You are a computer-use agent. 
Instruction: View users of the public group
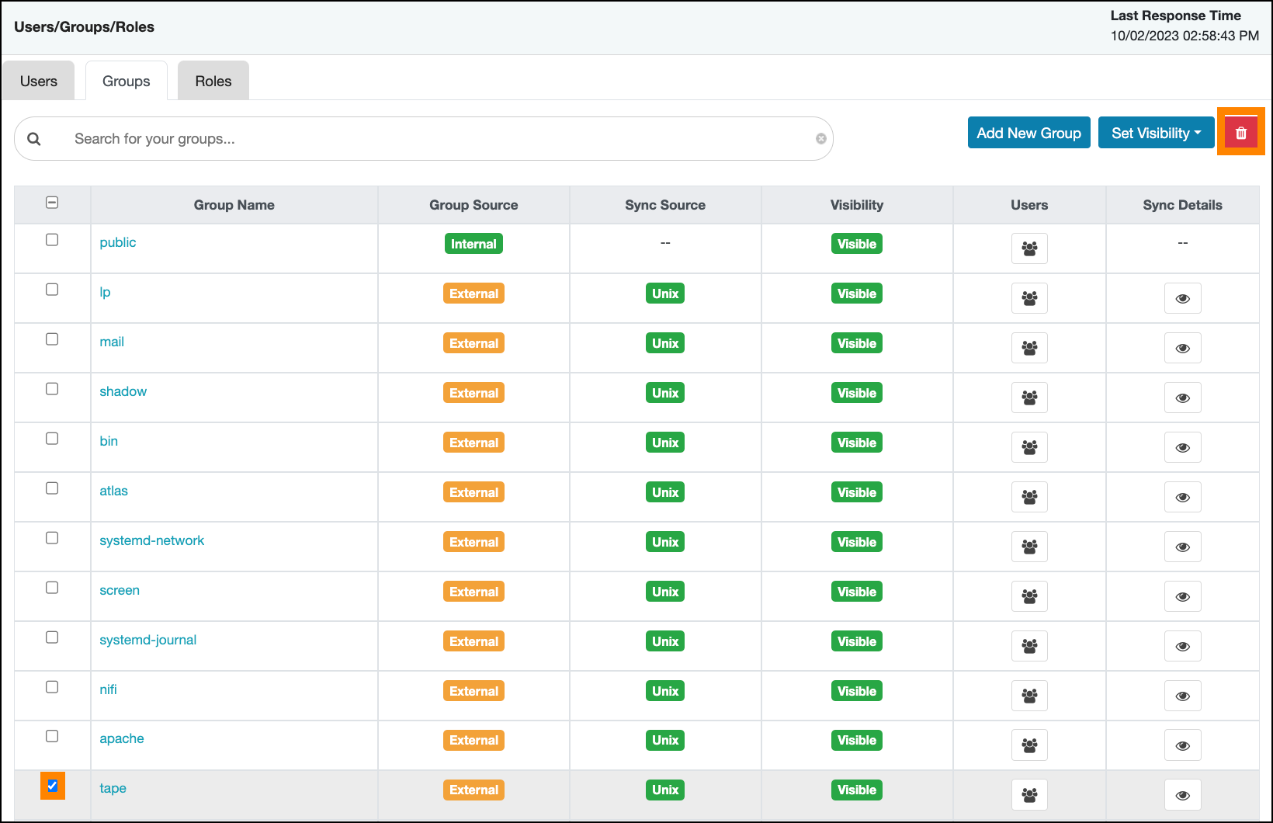click(1029, 248)
